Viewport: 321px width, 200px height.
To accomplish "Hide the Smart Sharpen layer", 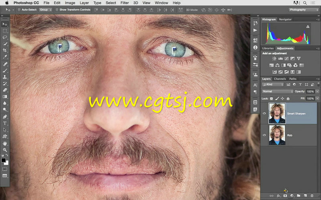I will tap(264, 114).
